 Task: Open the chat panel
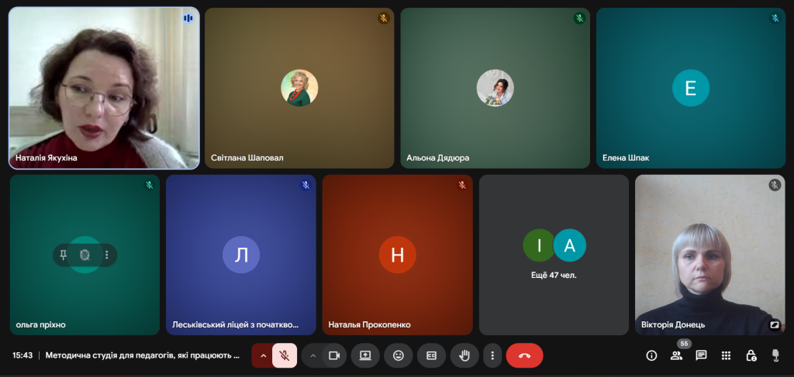tap(701, 355)
